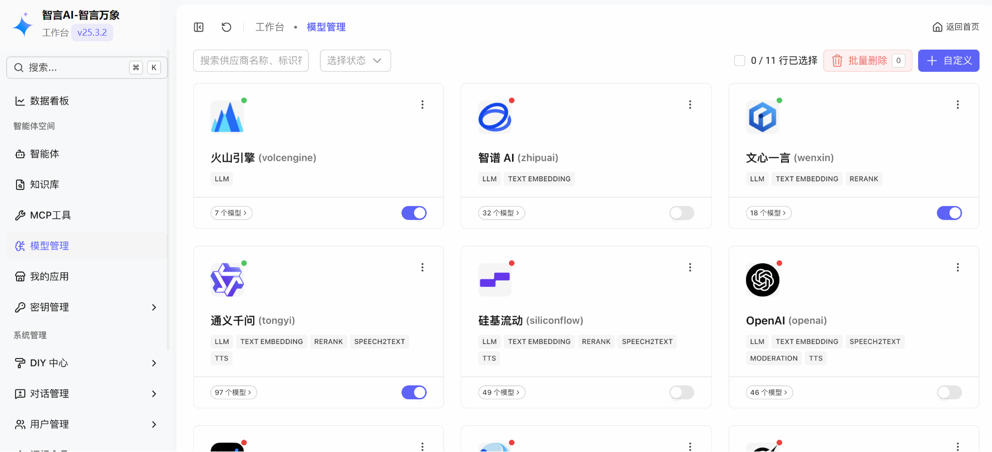
Task: Click the 密钥管理 key icon
Action: pos(20,307)
